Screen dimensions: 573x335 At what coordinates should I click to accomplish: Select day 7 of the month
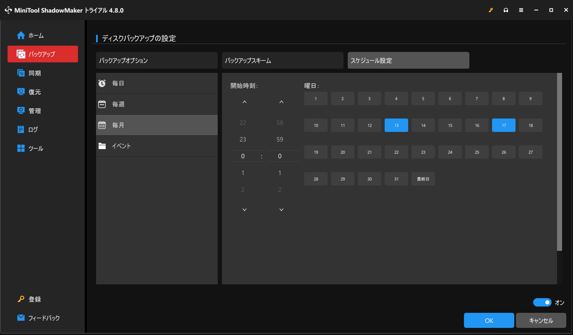point(477,98)
